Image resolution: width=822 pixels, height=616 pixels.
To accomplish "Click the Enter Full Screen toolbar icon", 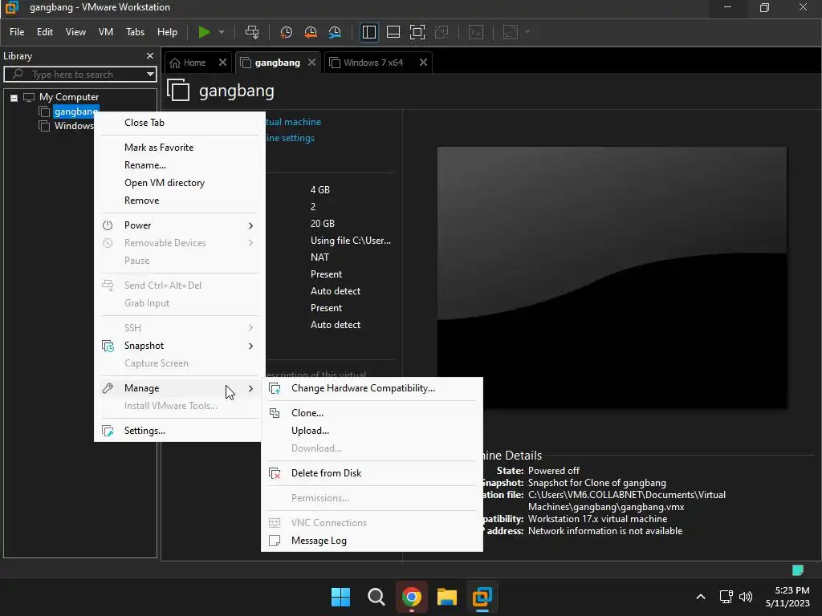I will point(417,32).
